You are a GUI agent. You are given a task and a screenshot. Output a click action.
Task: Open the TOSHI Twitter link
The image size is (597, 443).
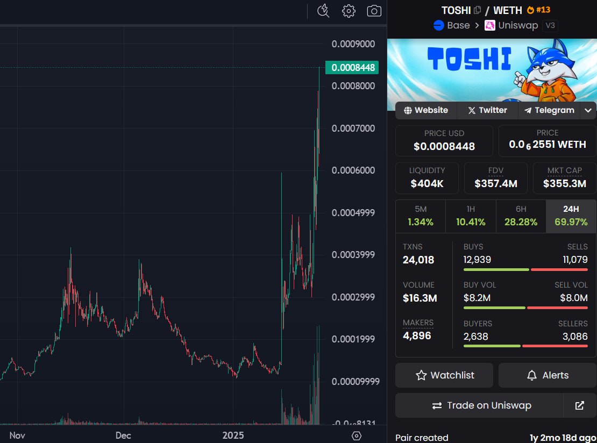487,110
